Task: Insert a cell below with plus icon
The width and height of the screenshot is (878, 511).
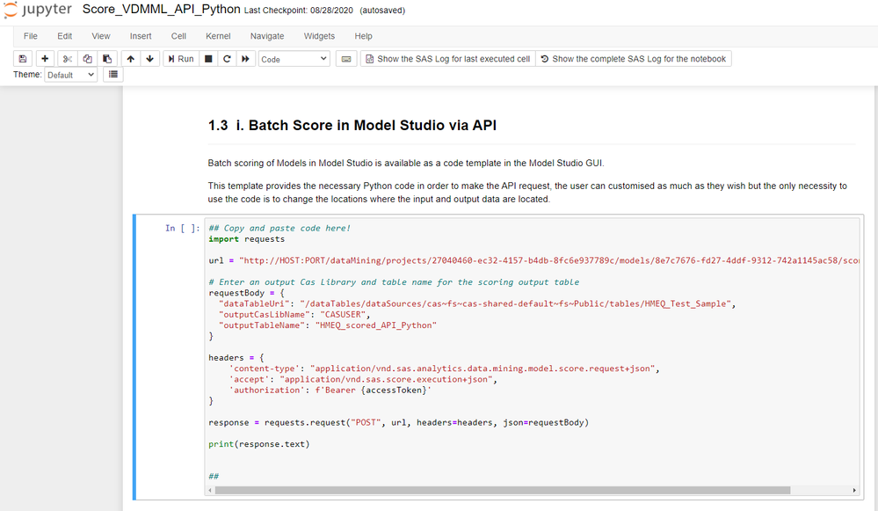Action: (45, 59)
